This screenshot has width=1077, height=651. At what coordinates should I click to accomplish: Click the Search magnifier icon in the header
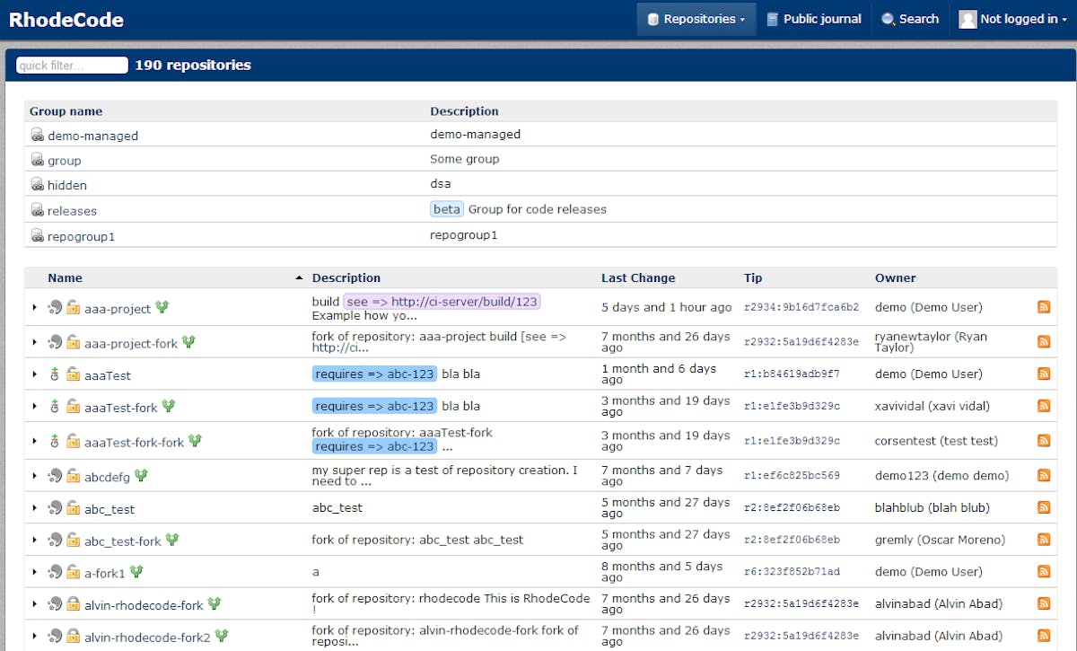(x=889, y=18)
